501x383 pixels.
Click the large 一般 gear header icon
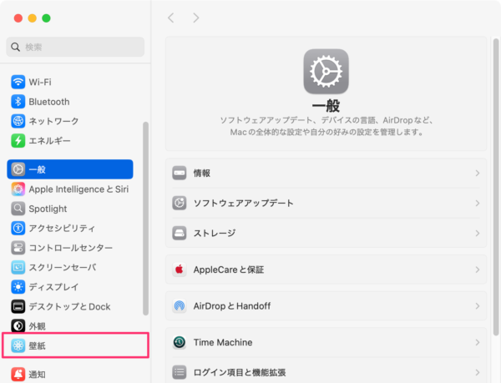[326, 72]
